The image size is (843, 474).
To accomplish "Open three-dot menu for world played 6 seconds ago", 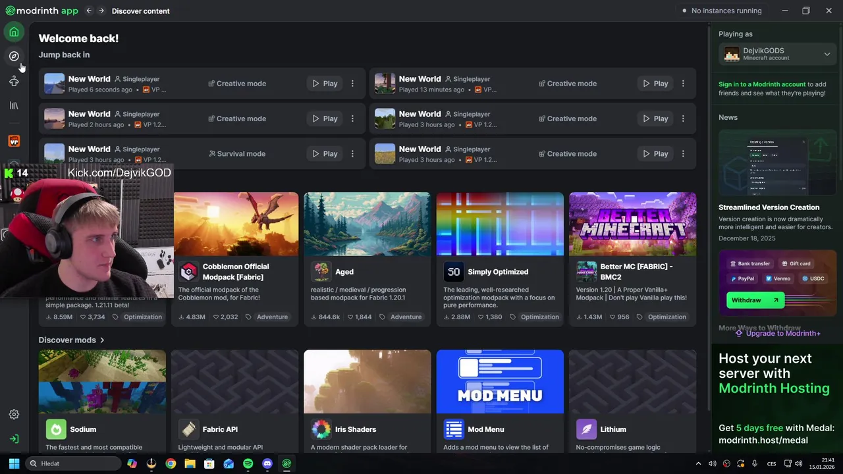I will (352, 84).
